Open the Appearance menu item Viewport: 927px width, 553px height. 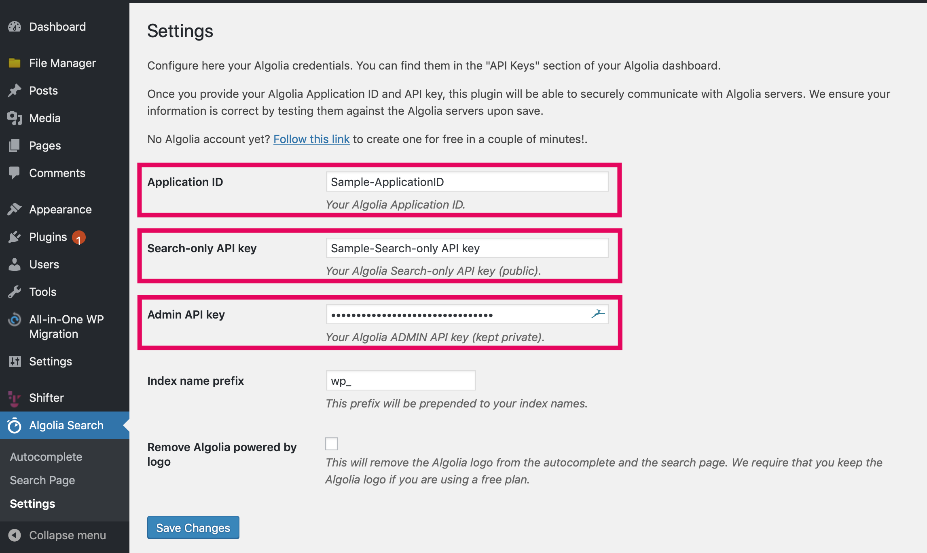tap(65, 209)
